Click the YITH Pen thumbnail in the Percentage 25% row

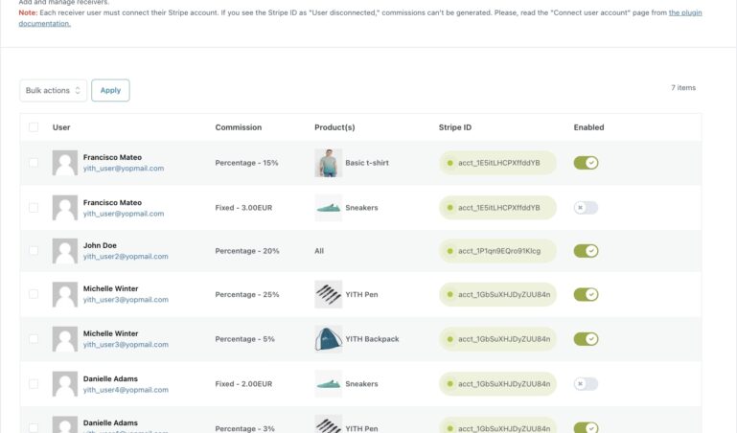point(328,294)
